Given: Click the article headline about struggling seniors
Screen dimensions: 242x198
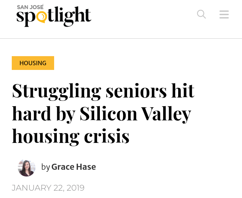Looking at the screenshot, I should [x=103, y=113].
